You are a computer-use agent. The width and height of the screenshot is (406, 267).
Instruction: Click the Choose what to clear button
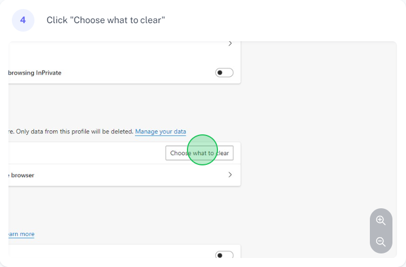(x=199, y=153)
